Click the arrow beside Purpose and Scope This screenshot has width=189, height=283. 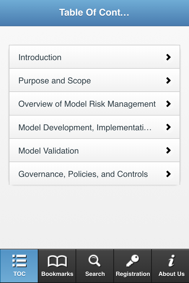[x=168, y=80]
